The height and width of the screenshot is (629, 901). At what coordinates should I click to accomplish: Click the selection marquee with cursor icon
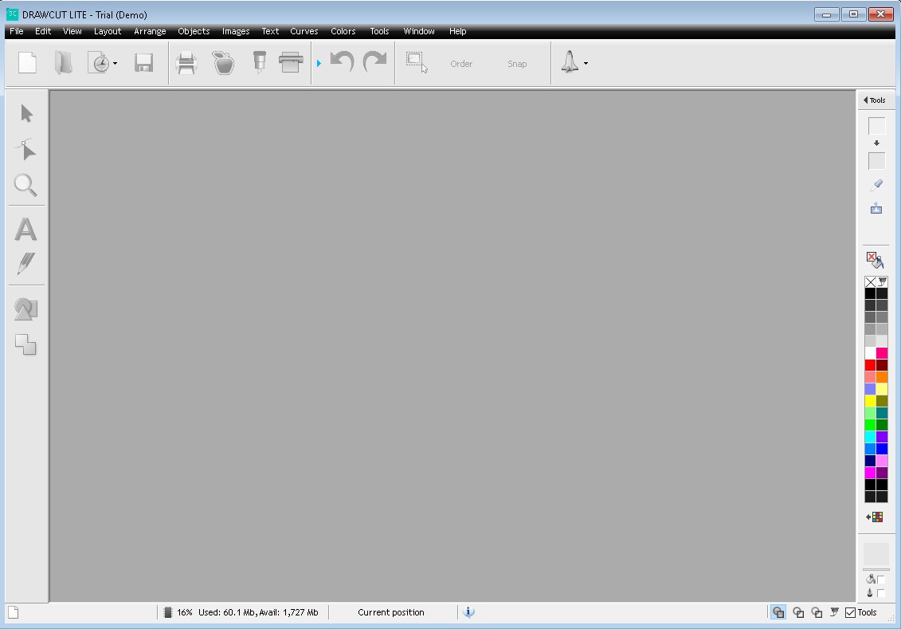point(417,62)
